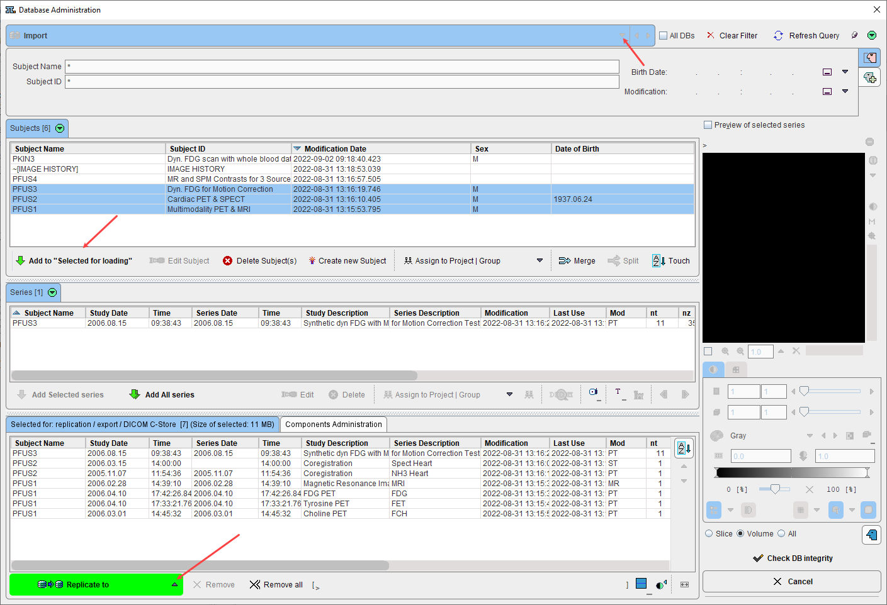887x605 pixels.
Task: Click the Birth Date range reset icon
Action: point(827,72)
